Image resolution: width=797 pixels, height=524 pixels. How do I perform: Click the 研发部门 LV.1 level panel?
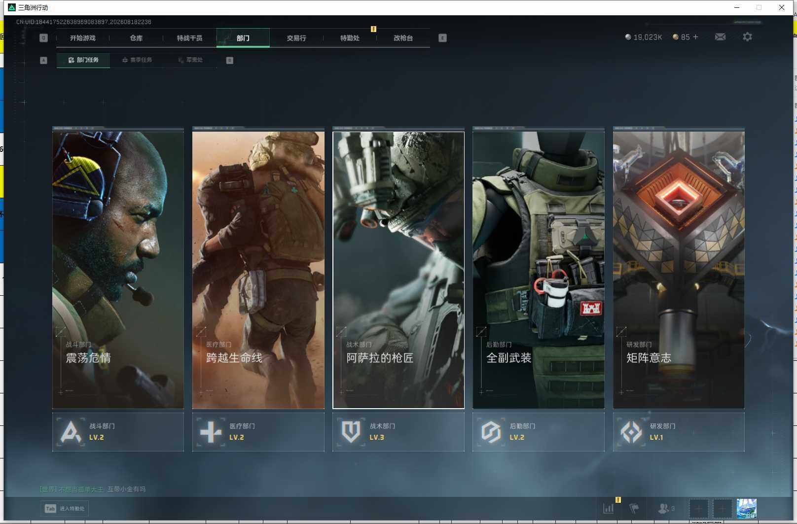point(679,432)
